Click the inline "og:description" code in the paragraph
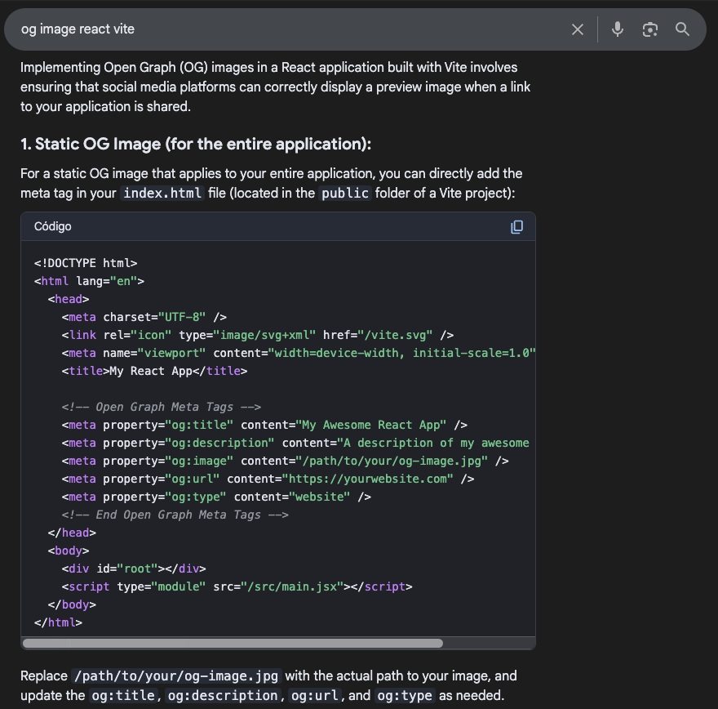Viewport: 718px width, 709px height. tap(223, 696)
